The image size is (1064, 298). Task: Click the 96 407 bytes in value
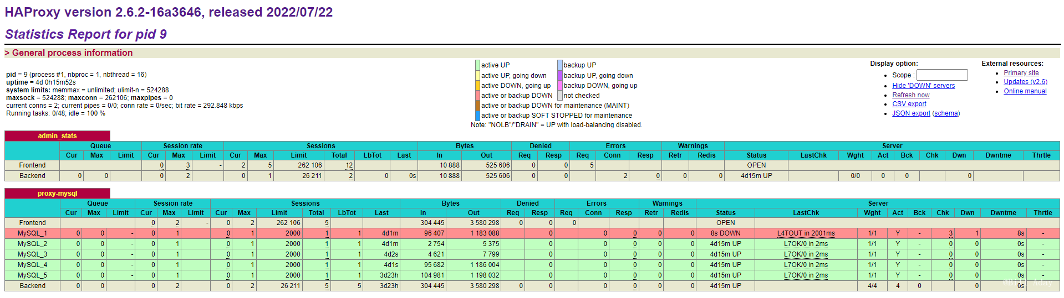click(x=434, y=233)
